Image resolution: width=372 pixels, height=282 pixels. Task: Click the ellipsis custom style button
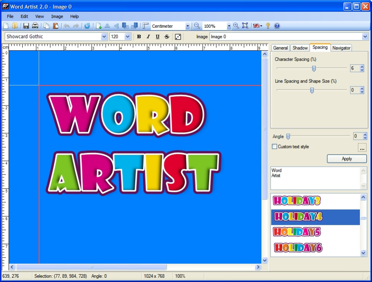pos(362,147)
